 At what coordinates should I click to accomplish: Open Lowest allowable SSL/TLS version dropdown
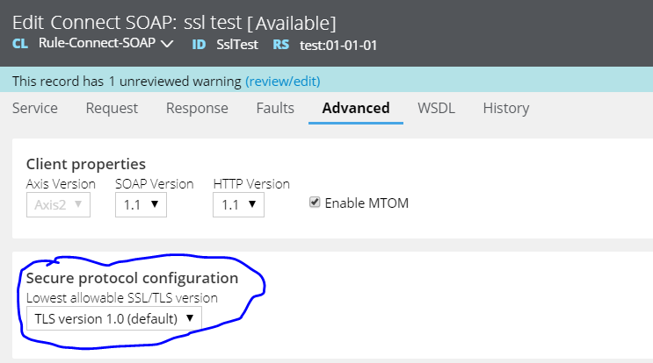(x=114, y=318)
